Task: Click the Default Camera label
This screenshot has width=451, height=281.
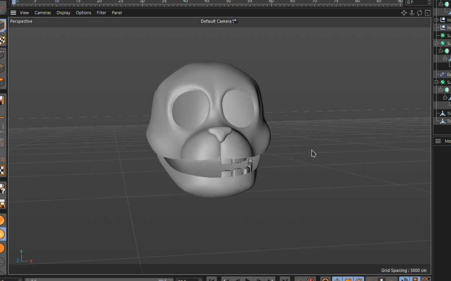Action: [x=216, y=21]
